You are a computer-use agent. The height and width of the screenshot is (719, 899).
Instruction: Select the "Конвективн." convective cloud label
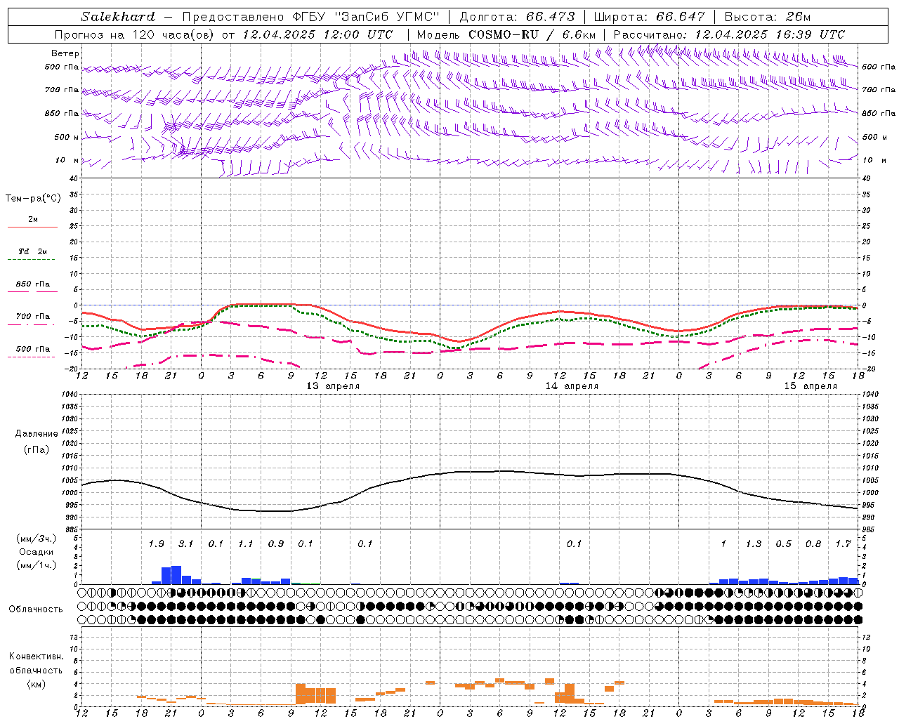click(36, 657)
